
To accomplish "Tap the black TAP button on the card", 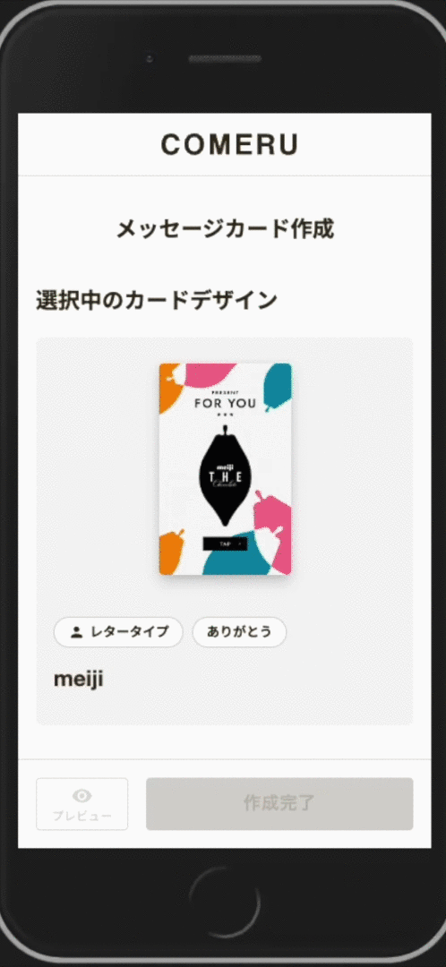I will tap(225, 544).
